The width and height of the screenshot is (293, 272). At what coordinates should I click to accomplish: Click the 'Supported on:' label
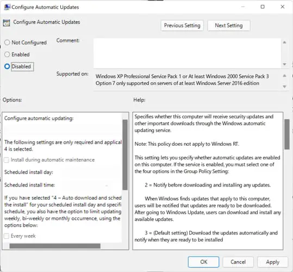pyautogui.click(x=72, y=74)
